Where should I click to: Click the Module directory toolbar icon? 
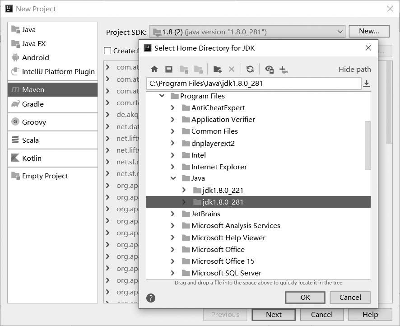pos(198,69)
